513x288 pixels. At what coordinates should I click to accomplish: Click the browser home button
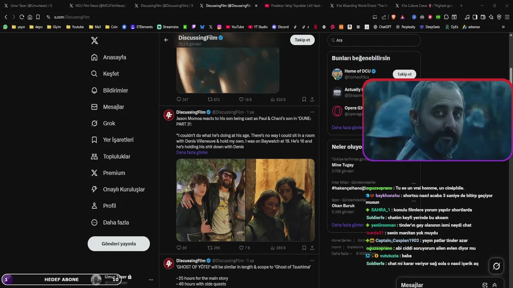(30, 17)
